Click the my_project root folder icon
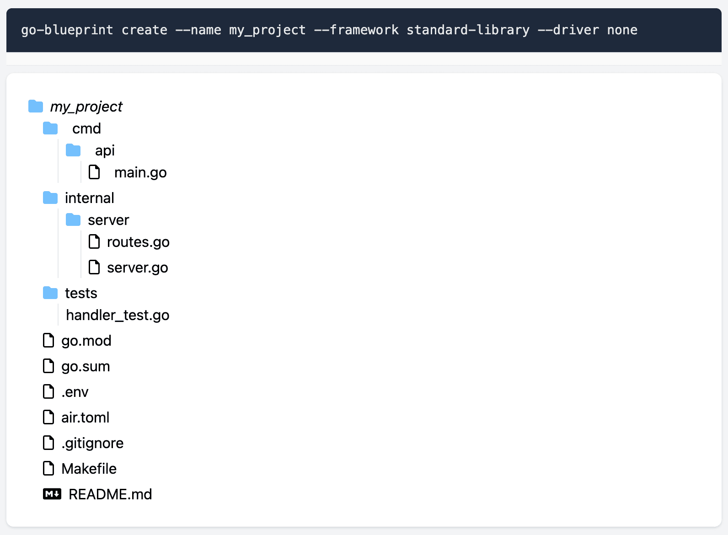The width and height of the screenshot is (728, 535). (x=36, y=106)
